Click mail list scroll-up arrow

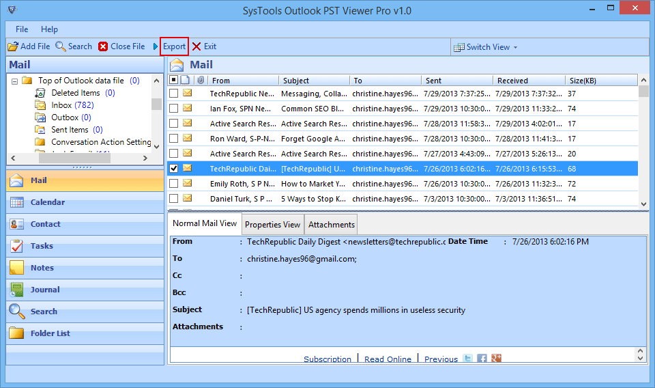coord(643,80)
